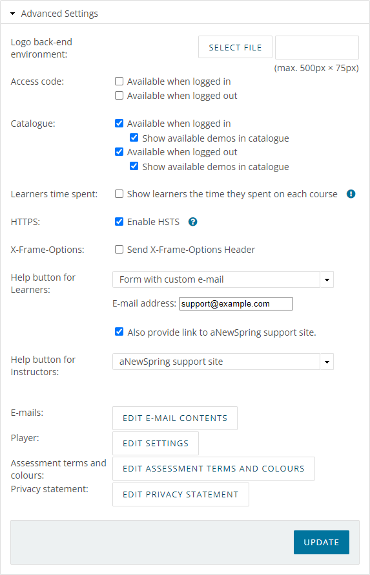Viewport: 370px width, 575px height.
Task: Click Edit E-mail Contents button
Action: point(175,418)
